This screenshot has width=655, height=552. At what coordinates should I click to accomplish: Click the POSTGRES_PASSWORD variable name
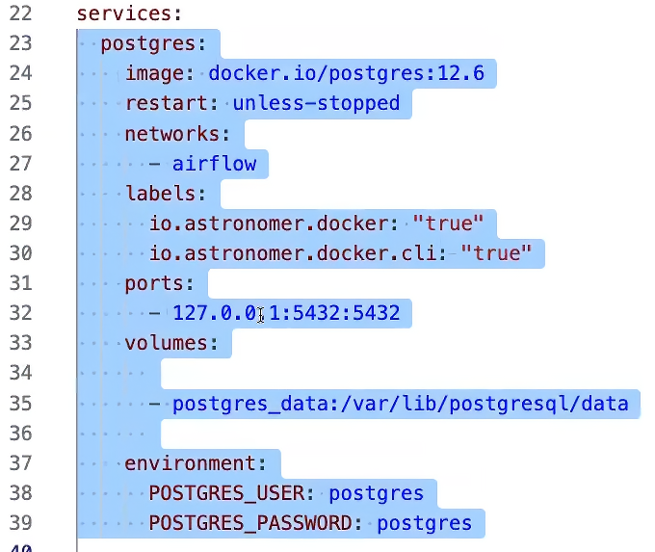(255, 523)
